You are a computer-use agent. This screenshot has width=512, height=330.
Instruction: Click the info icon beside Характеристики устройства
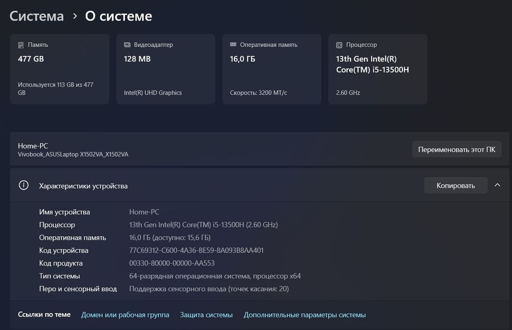coord(24,185)
